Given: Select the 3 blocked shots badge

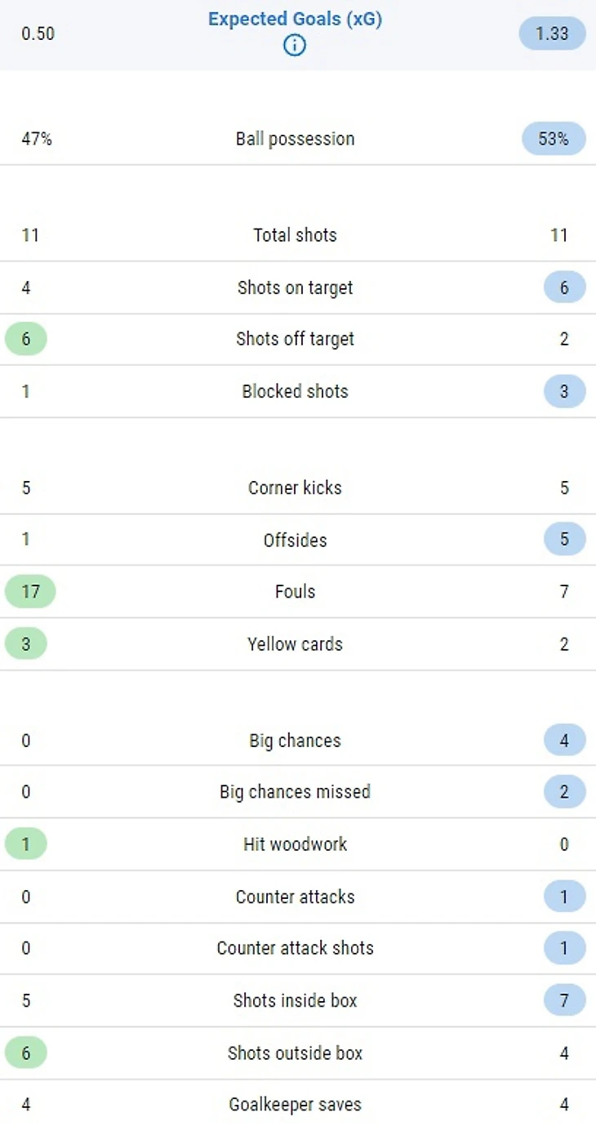Looking at the screenshot, I should tap(564, 391).
